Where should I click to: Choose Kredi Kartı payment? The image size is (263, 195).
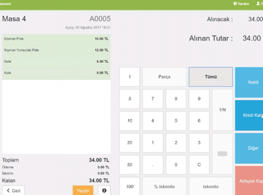[x=249, y=115]
